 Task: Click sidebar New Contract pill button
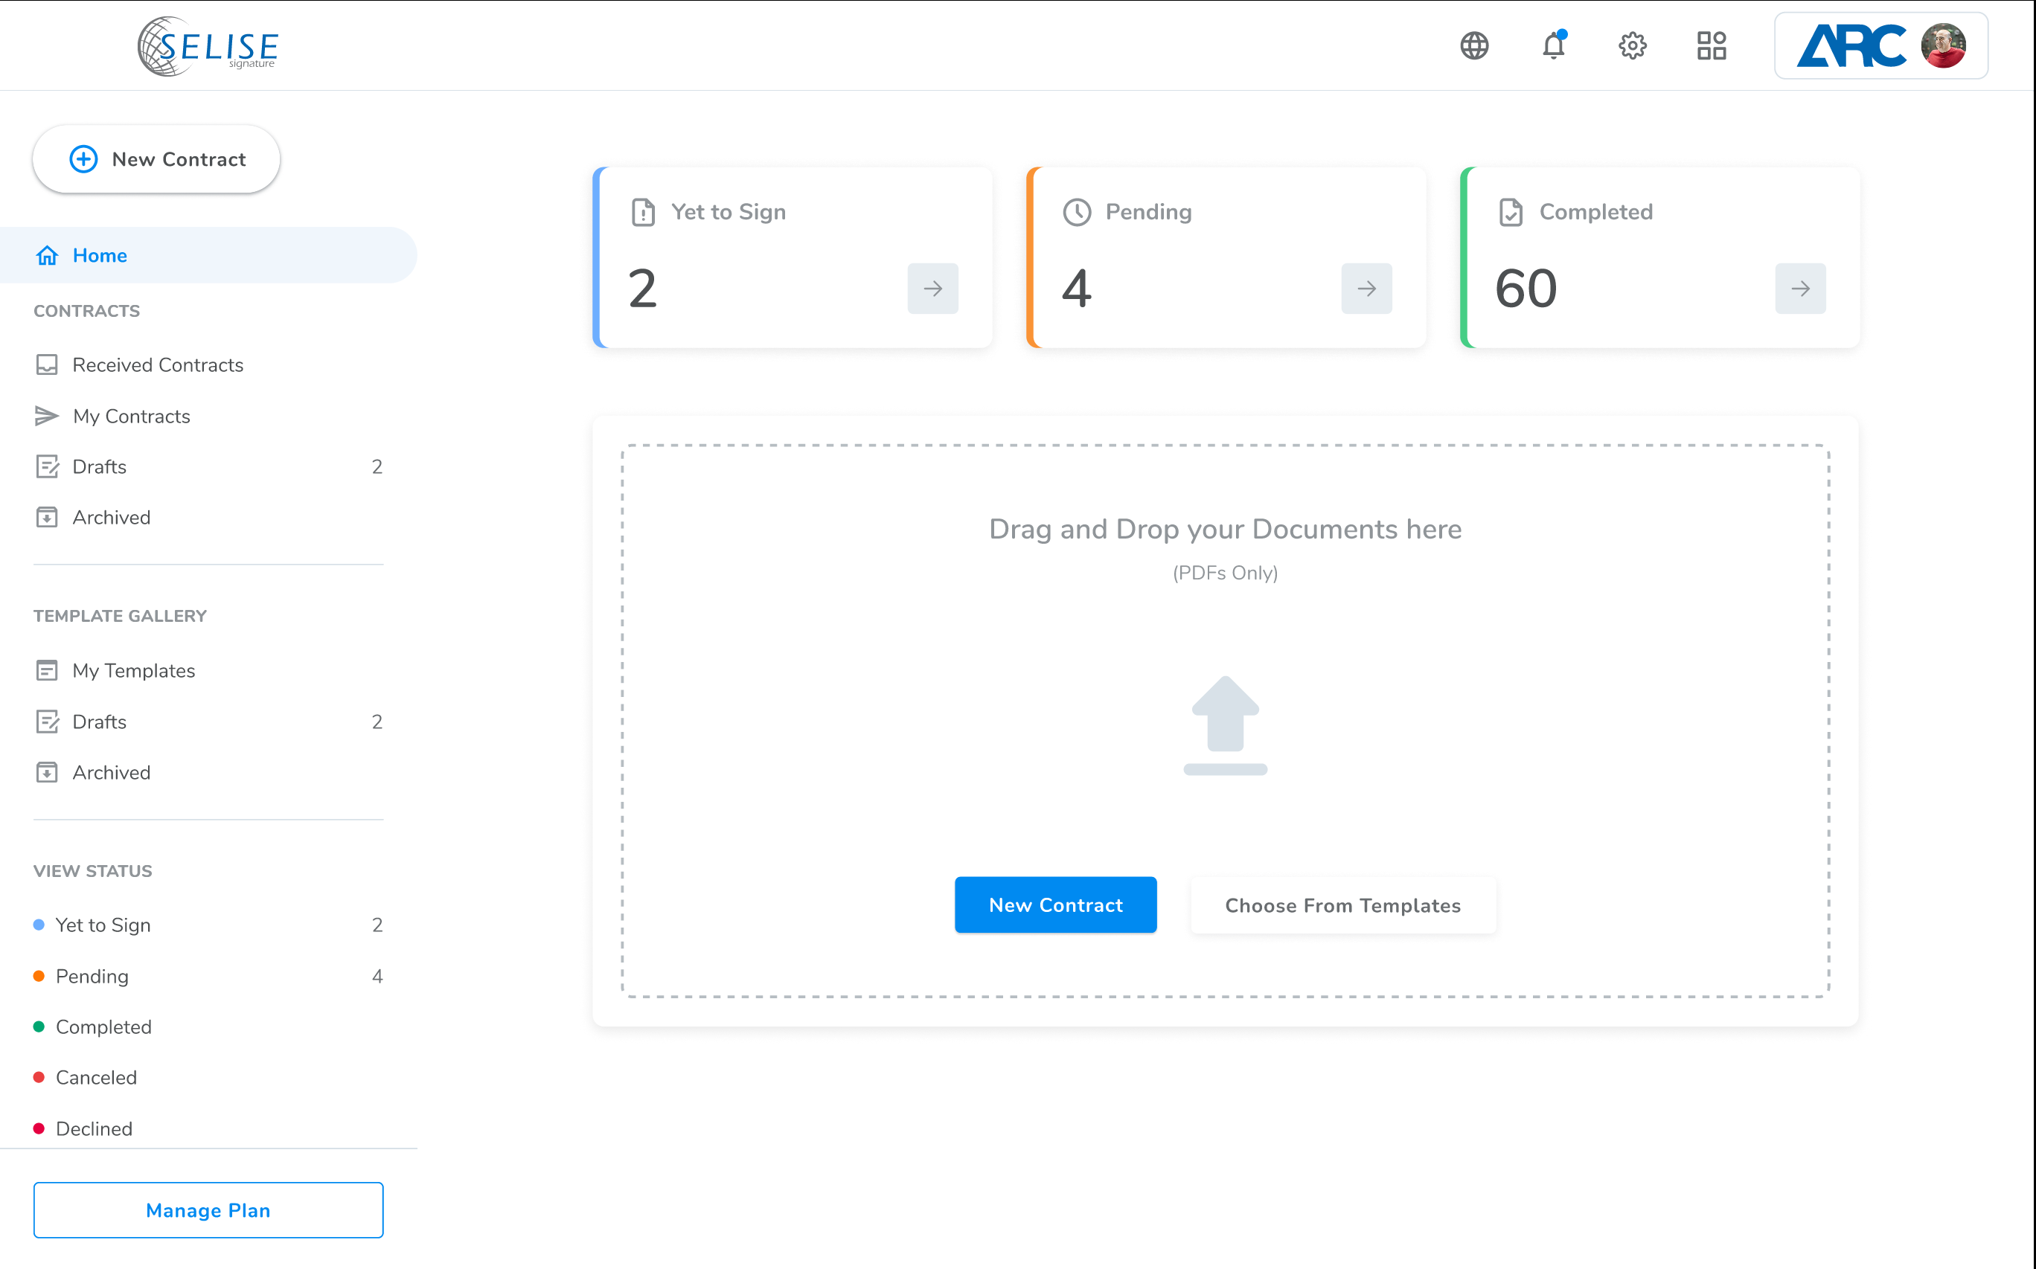pos(156,158)
